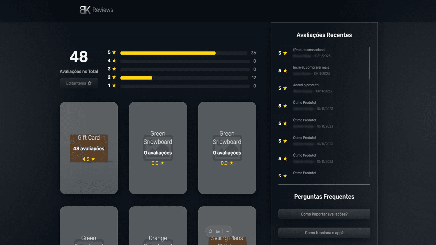Expand the 'Como funciona o app?' FAQ item
The width and height of the screenshot is (436, 245).
coord(324,232)
